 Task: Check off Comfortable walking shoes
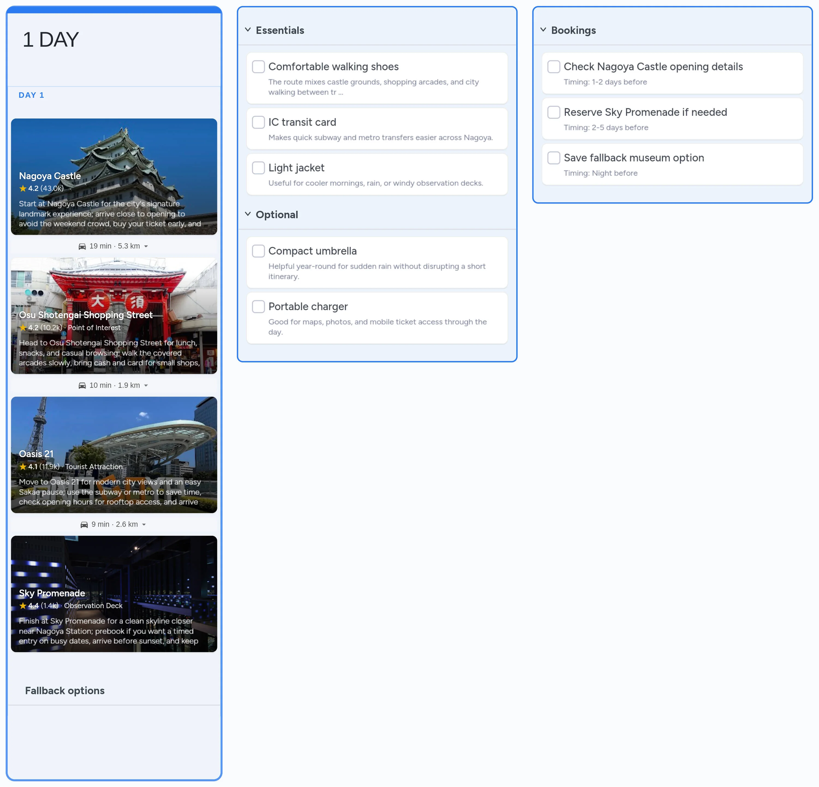click(x=258, y=66)
